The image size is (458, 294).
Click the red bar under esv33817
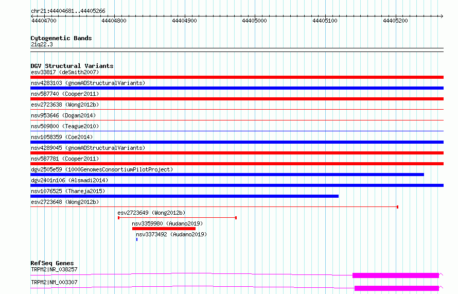[237, 77]
